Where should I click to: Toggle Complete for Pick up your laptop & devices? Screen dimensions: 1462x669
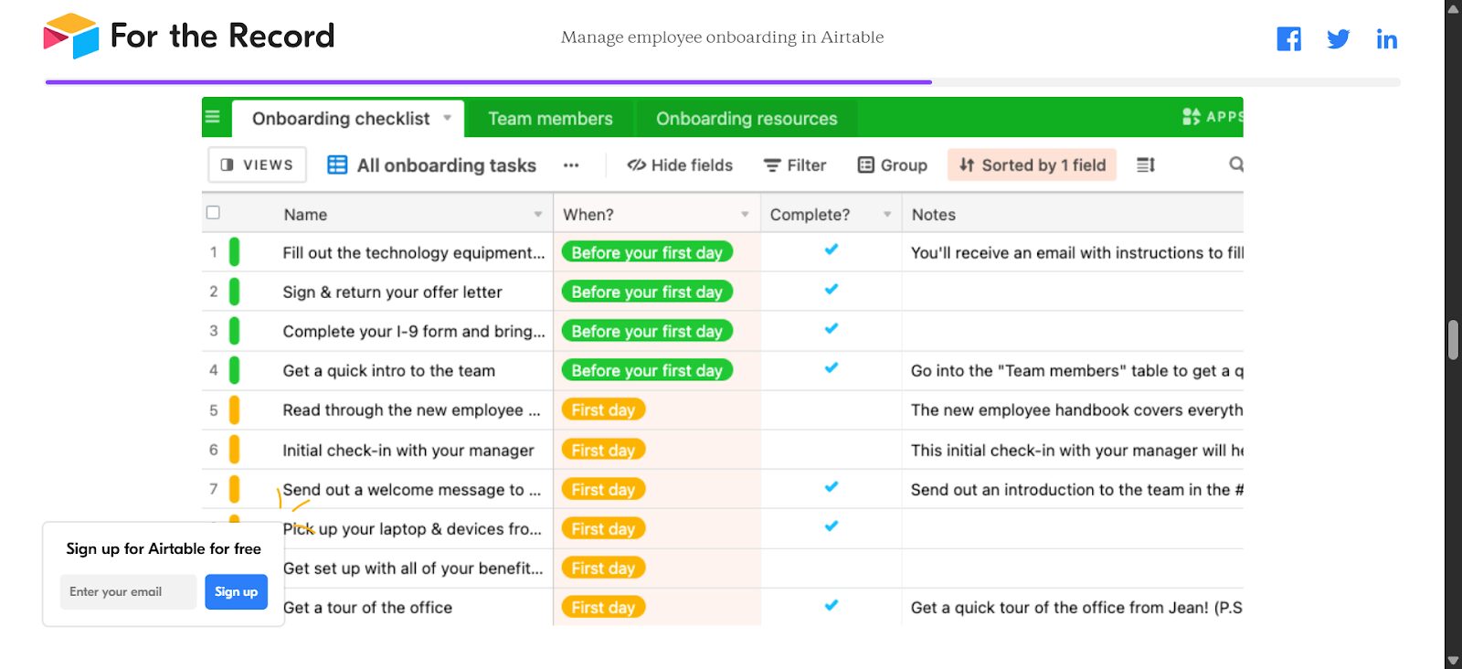point(832,526)
